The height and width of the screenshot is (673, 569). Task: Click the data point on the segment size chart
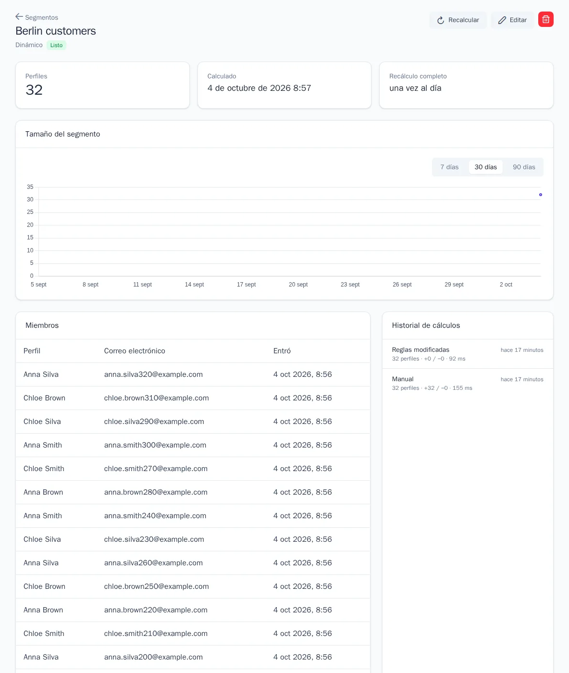tap(541, 195)
